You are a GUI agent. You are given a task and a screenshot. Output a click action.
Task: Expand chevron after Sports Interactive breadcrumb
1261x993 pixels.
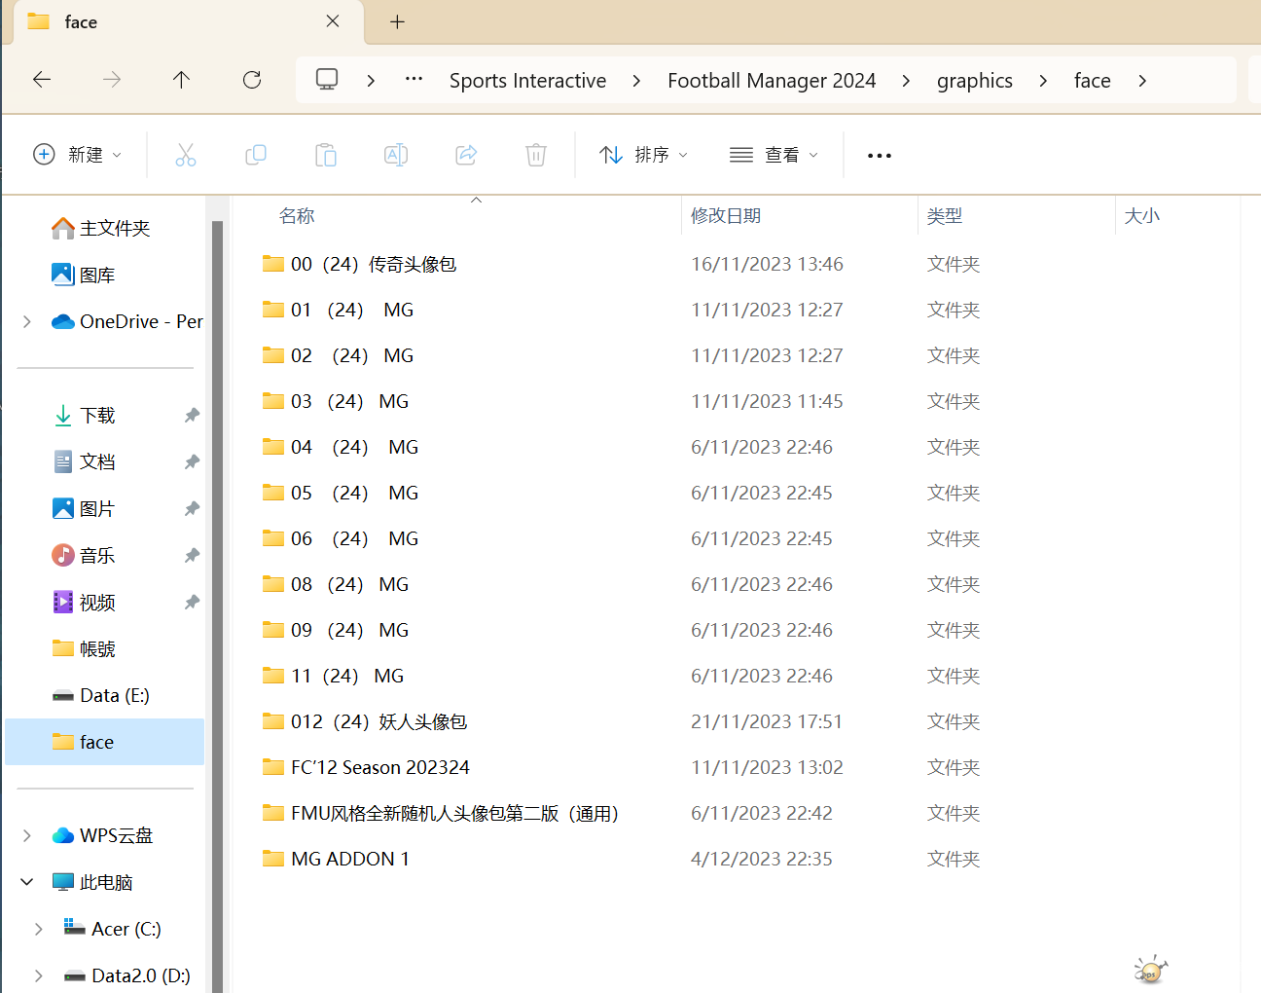tap(636, 81)
